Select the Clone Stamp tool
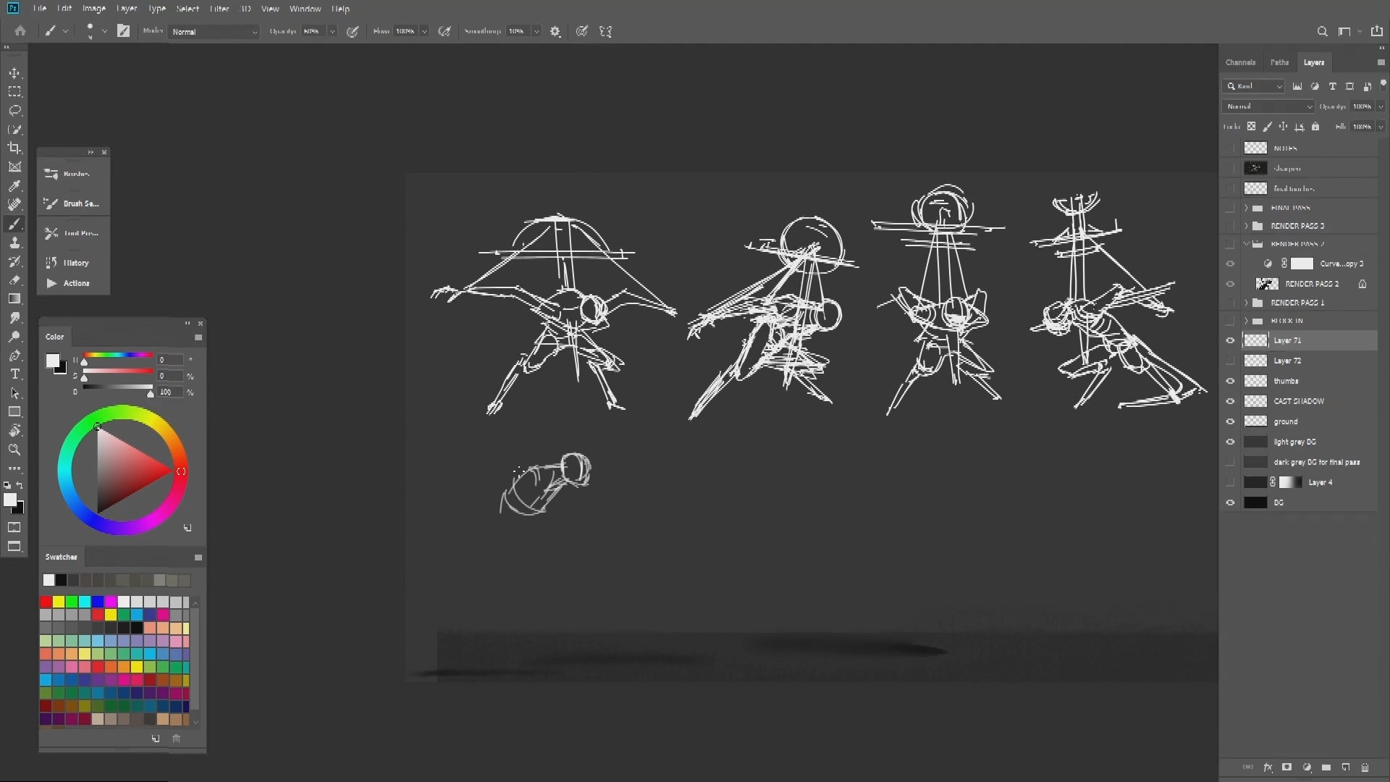1390x782 pixels. (14, 243)
